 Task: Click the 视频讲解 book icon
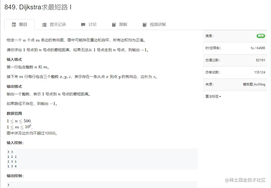[144, 24]
